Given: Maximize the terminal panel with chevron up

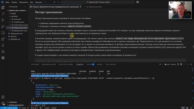Looking at the screenshot, I should pyautogui.click(x=188, y=64).
